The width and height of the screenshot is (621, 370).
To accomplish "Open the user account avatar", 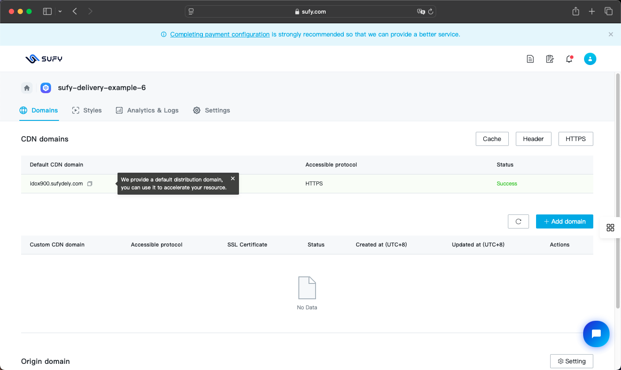I will point(590,59).
